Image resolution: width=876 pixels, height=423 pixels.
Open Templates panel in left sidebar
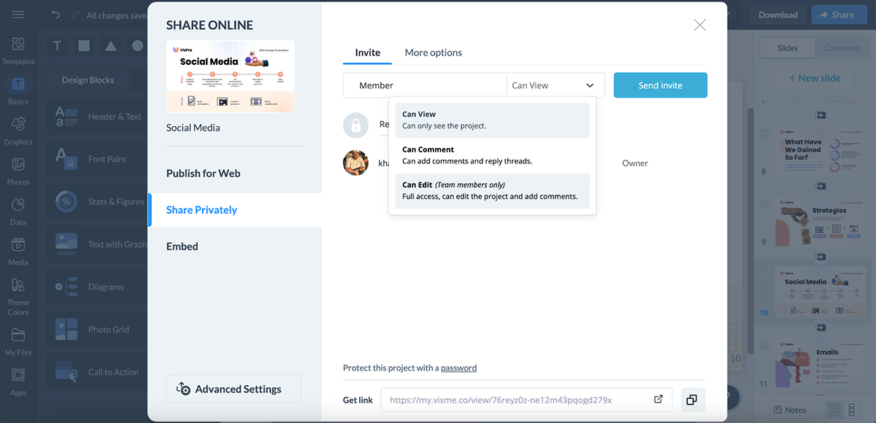18,50
